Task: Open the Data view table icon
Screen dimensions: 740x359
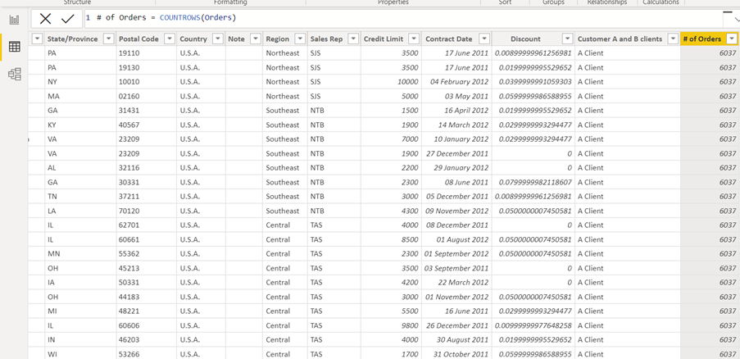Action: [14, 47]
